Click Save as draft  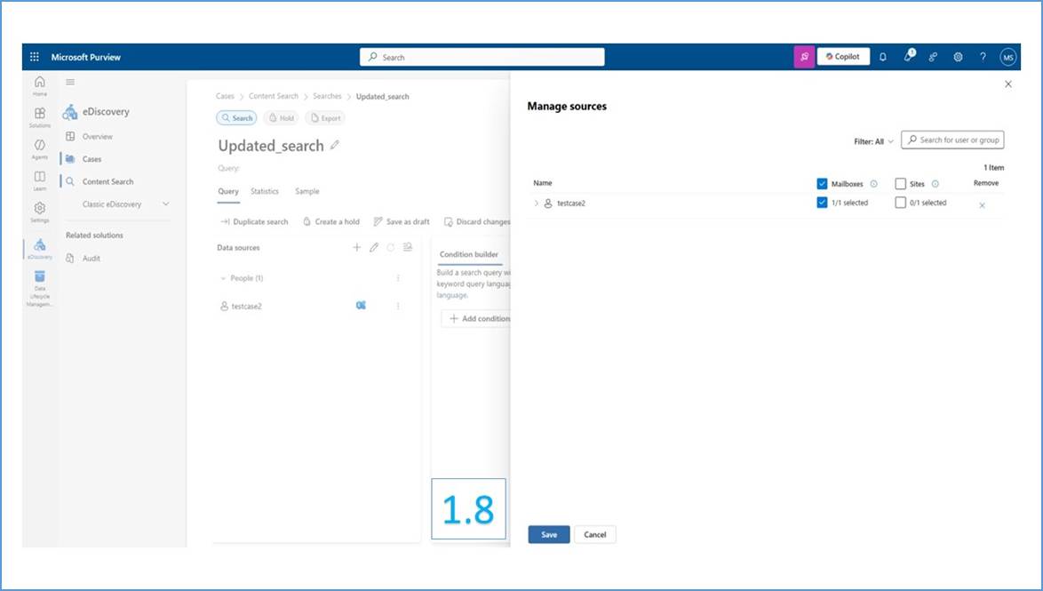(x=401, y=221)
